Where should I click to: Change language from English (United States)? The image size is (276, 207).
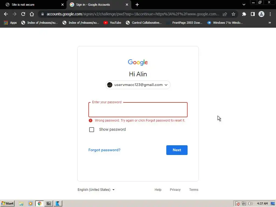click(x=96, y=189)
